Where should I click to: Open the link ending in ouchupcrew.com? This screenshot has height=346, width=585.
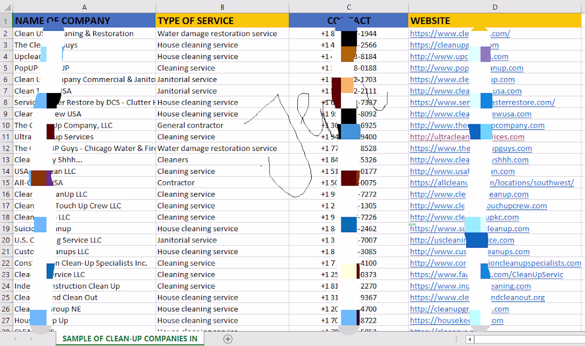pyautogui.click(x=478, y=206)
